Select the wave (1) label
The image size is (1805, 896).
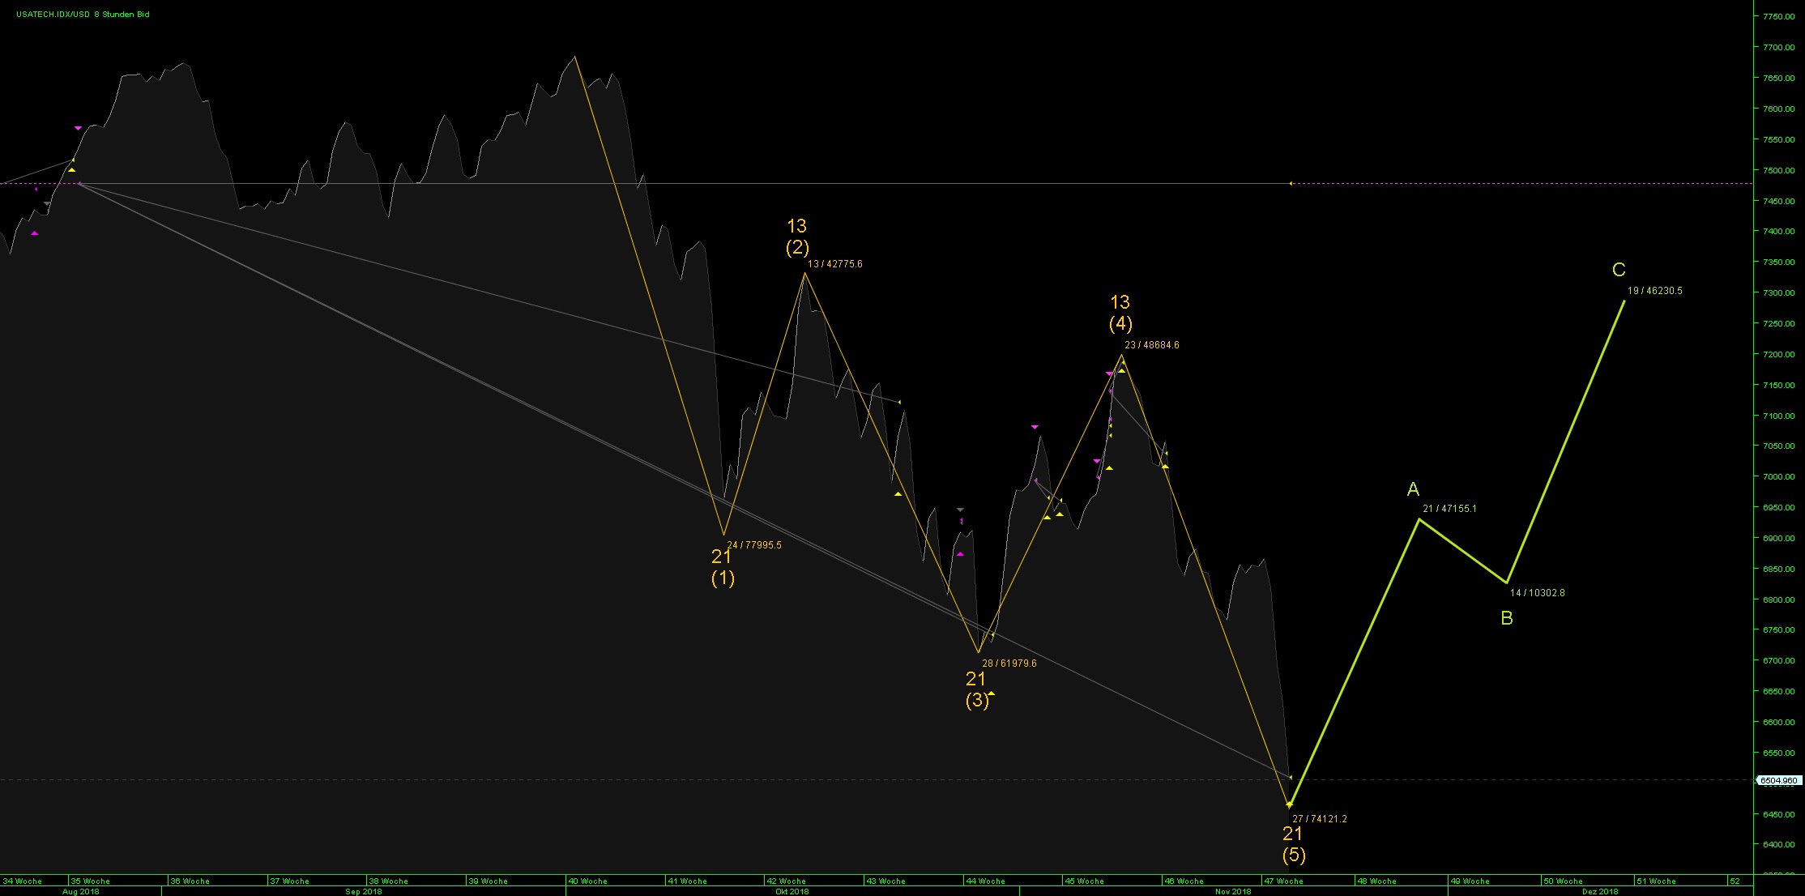click(x=723, y=578)
